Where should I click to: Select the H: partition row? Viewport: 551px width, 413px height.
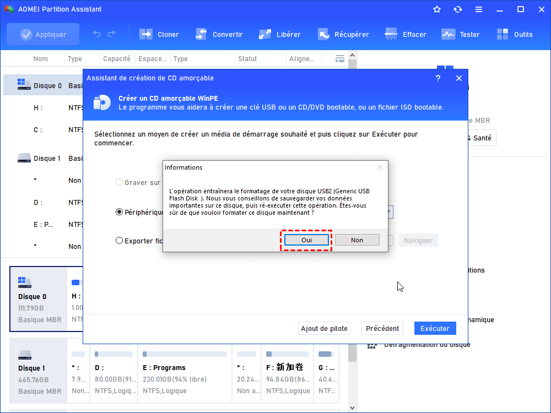click(x=43, y=108)
